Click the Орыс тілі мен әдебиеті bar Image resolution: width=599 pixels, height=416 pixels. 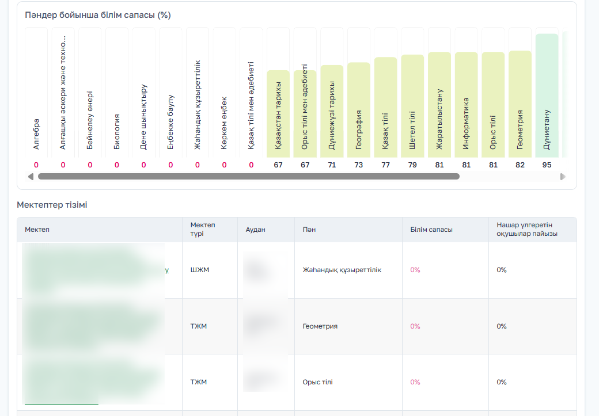(305, 114)
